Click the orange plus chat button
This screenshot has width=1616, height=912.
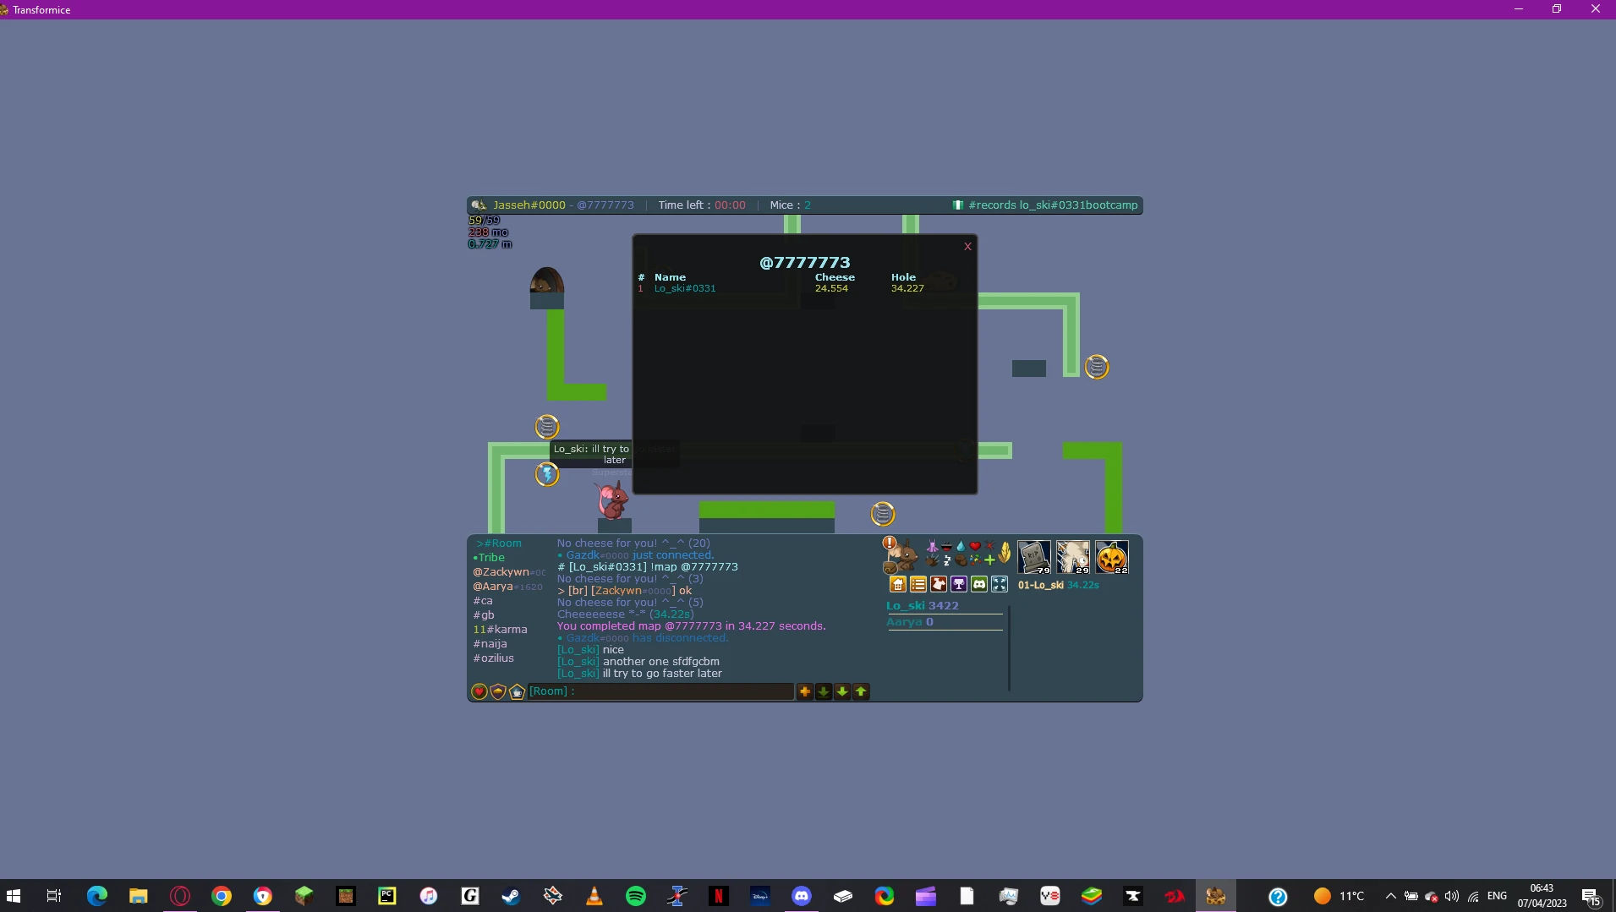tap(805, 691)
